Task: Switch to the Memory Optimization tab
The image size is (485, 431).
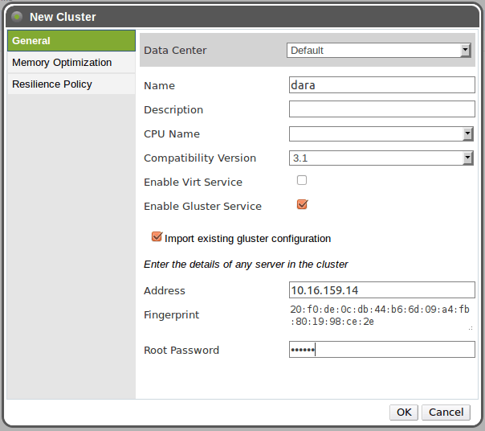Action: [x=71, y=63]
